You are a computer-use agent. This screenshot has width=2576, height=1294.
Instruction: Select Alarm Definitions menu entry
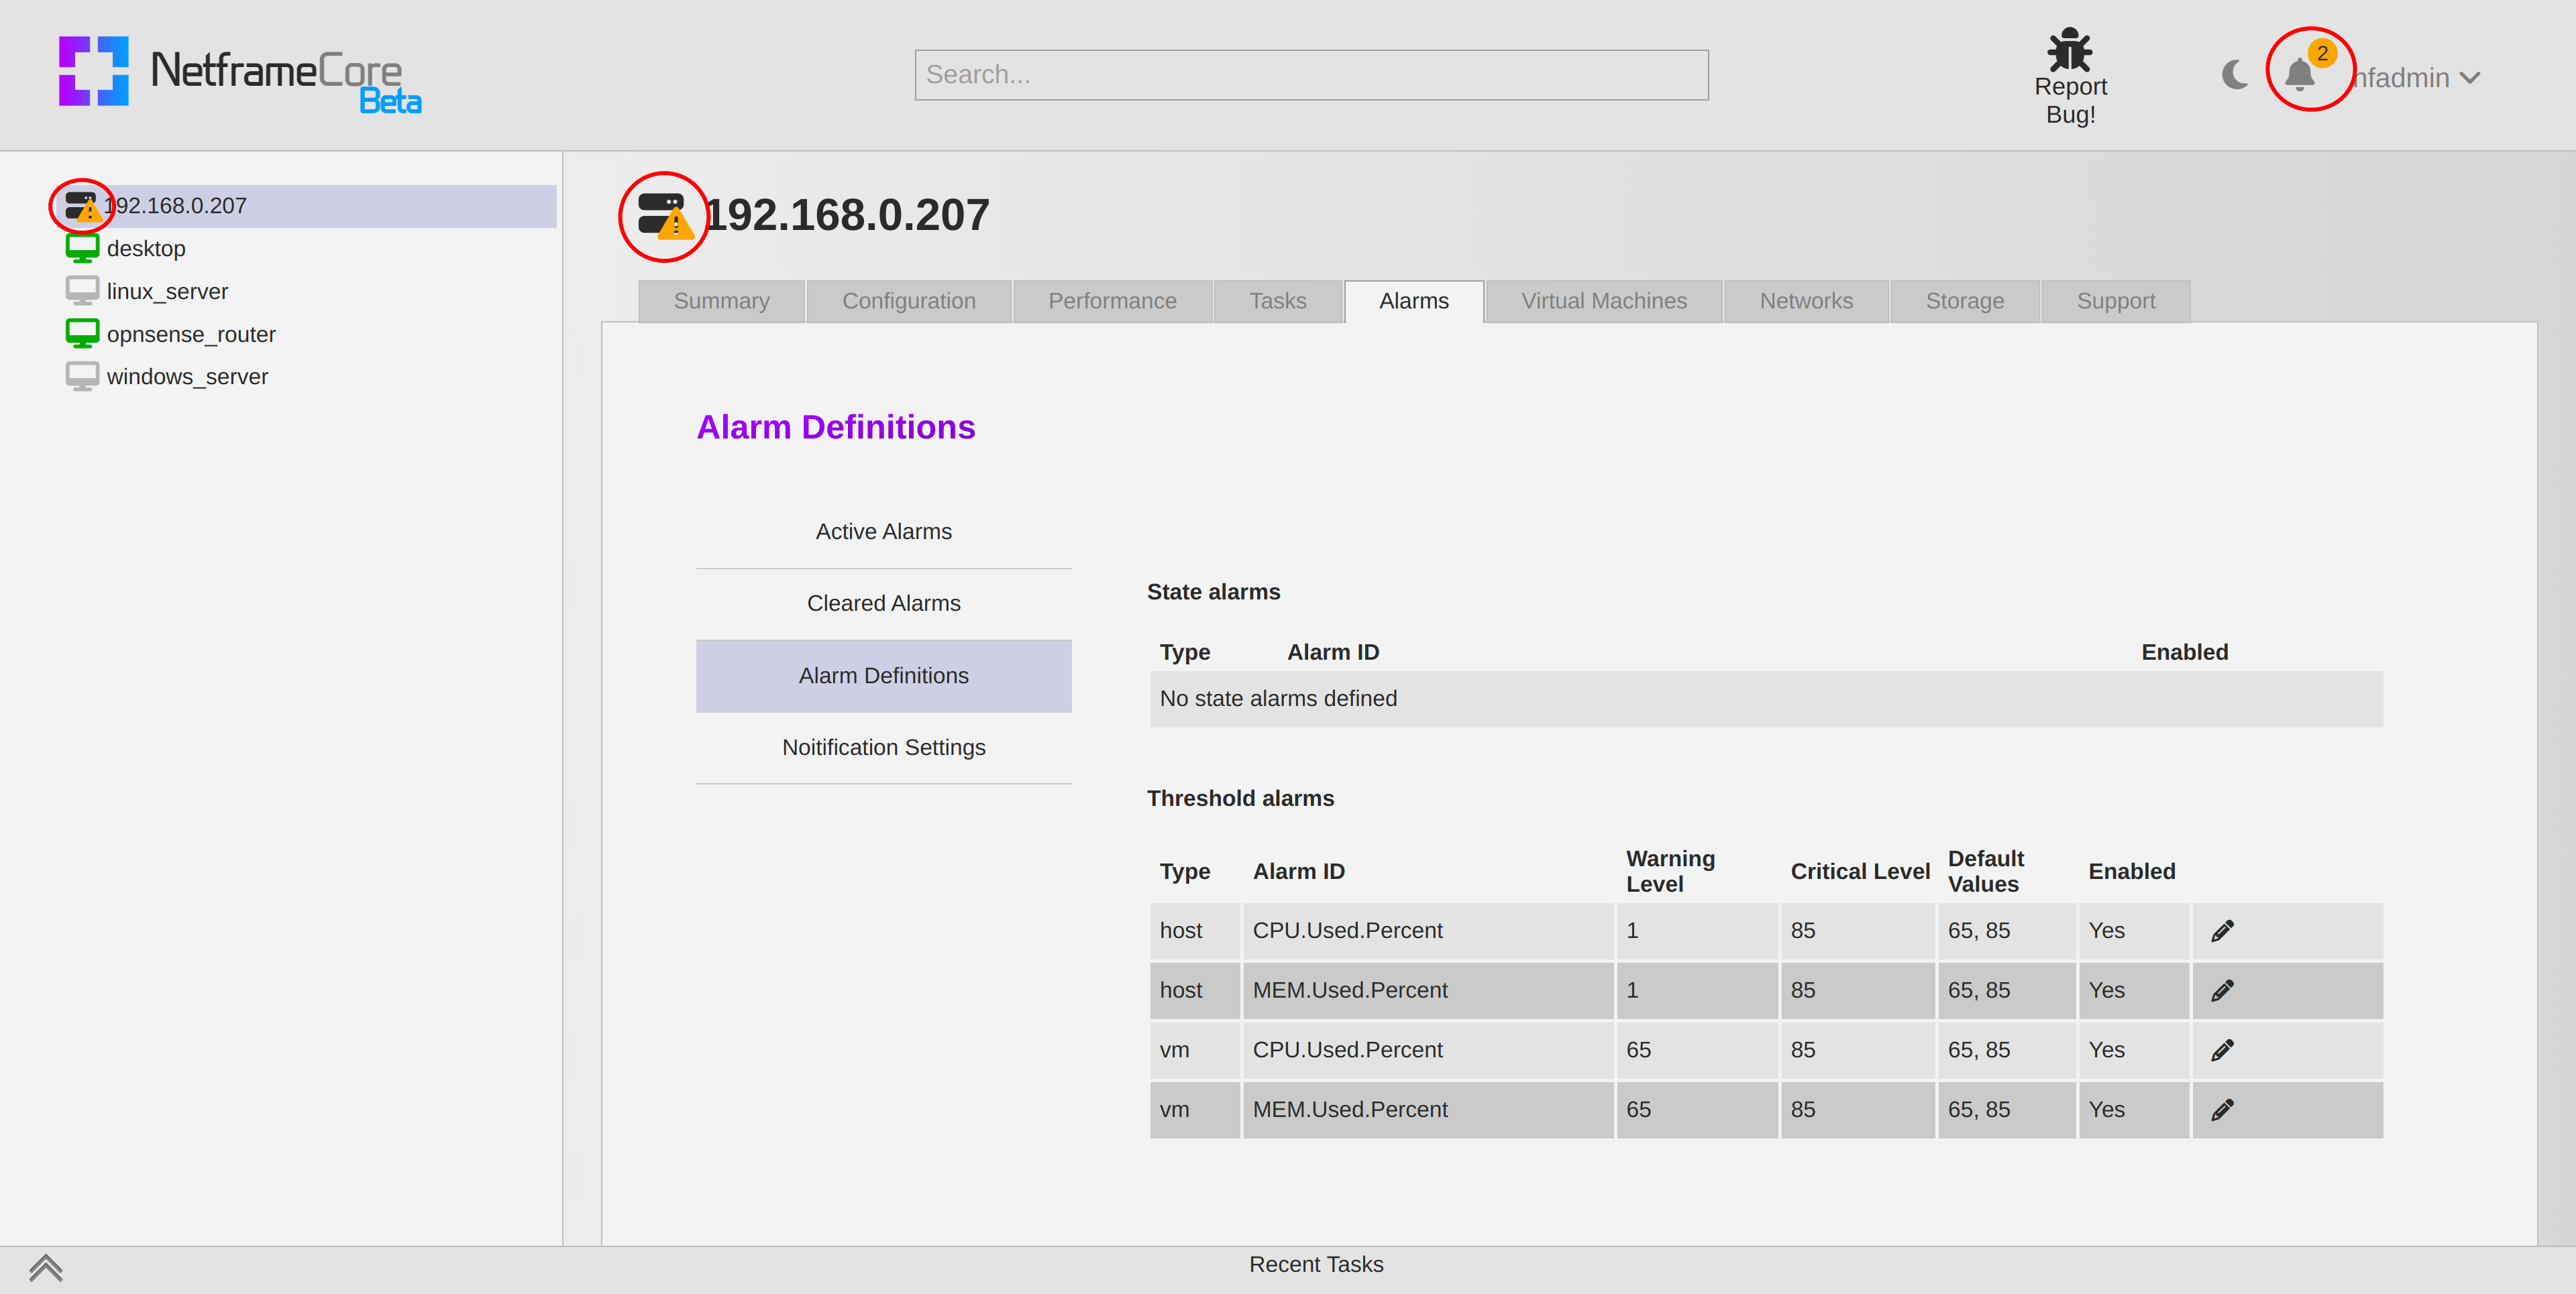click(883, 675)
